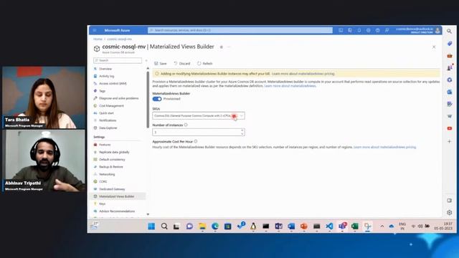Open Data Explorer in the resource menu
This screenshot has width=459, height=258.
[x=108, y=128]
